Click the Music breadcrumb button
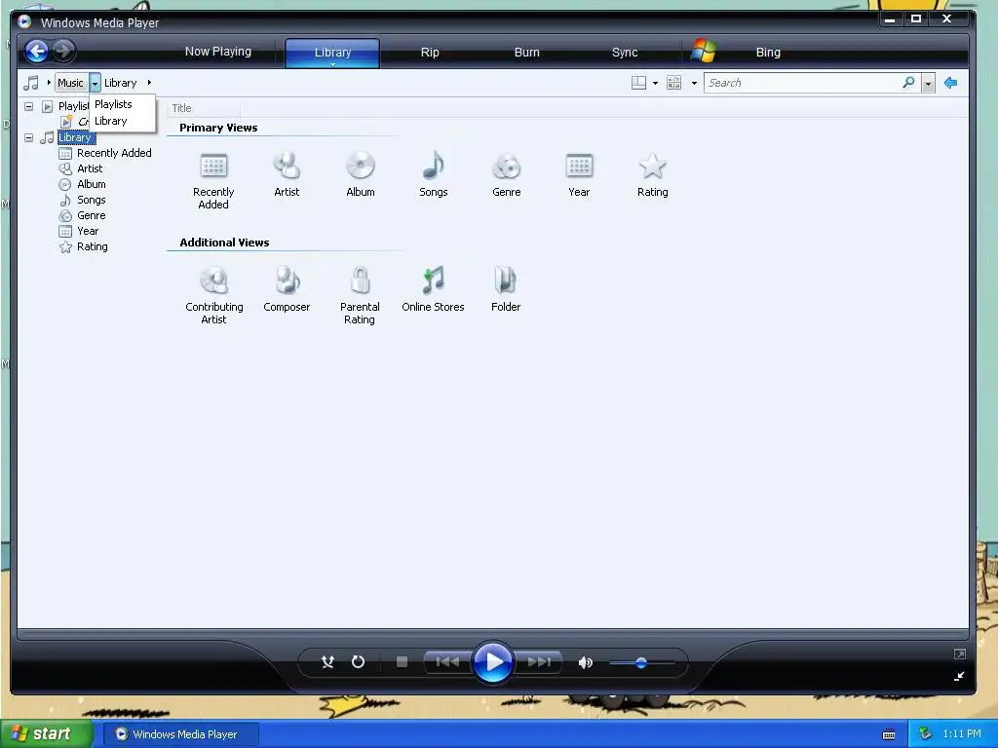 [x=70, y=83]
